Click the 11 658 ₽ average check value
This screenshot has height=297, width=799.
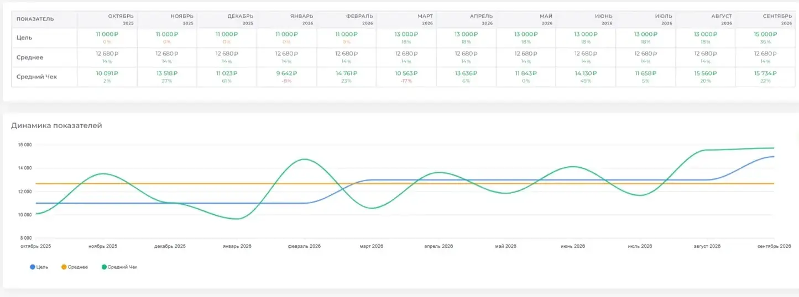645,73
